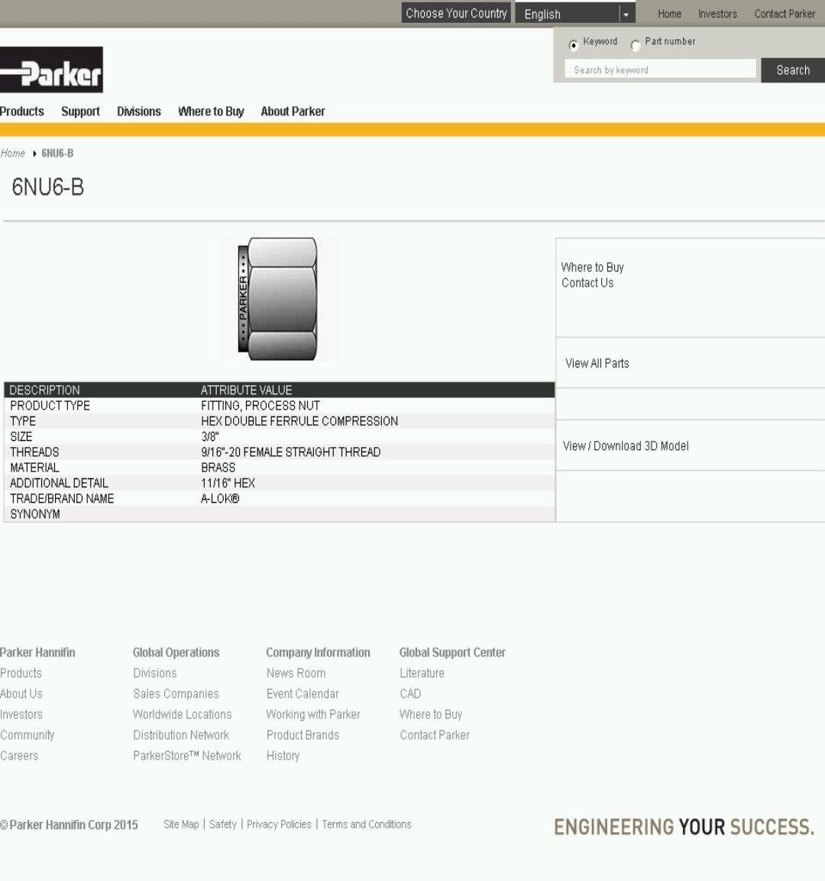The height and width of the screenshot is (881, 825).
Task: Open footer History link
Action: point(283,756)
